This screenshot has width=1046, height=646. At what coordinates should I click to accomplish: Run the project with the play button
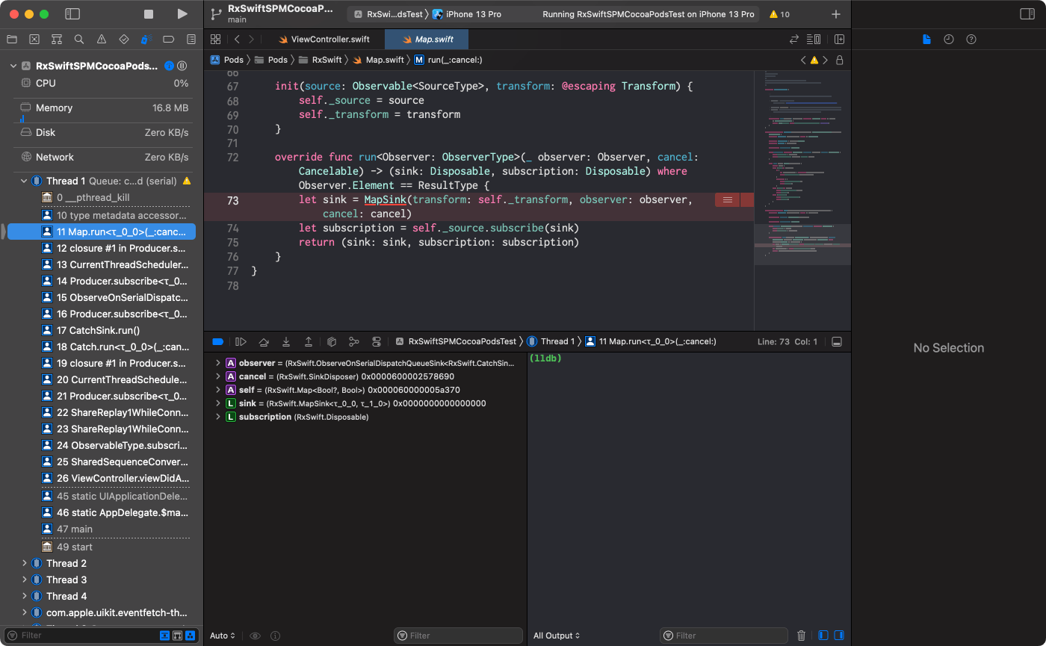182,14
